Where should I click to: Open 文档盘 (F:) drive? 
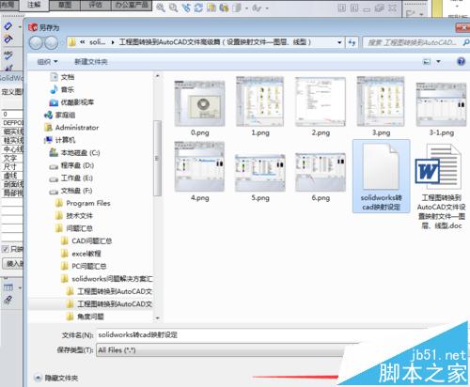[x=70, y=191]
